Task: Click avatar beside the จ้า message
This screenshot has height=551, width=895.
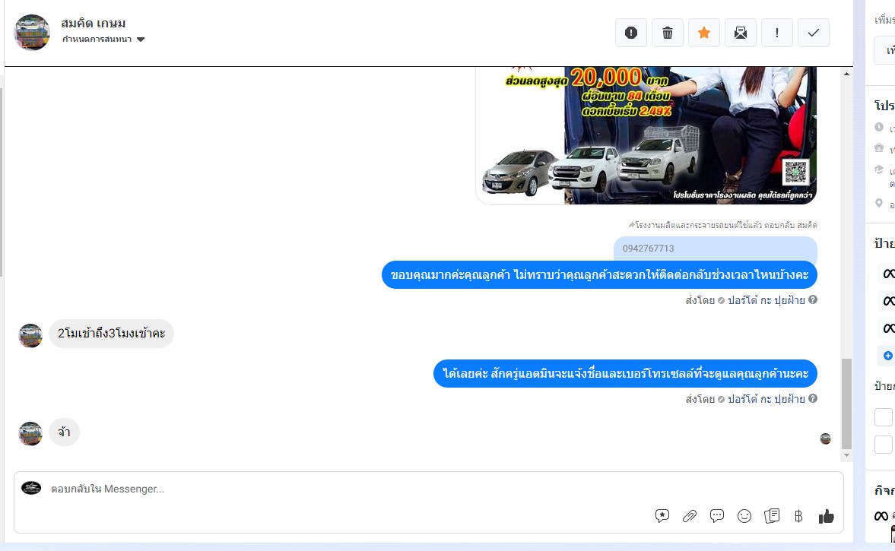Action: click(x=31, y=433)
